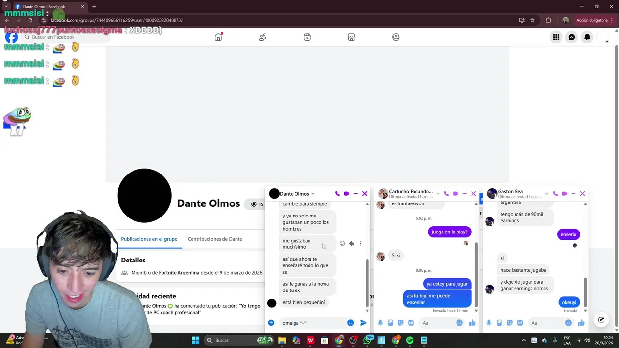The height and width of the screenshot is (348, 619).
Task: Start video call with Gaston Rea
Action: pos(564,194)
